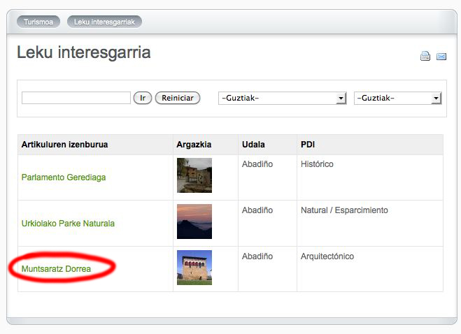461x334 pixels.
Task: Click the Udala column header
Action: [x=253, y=145]
